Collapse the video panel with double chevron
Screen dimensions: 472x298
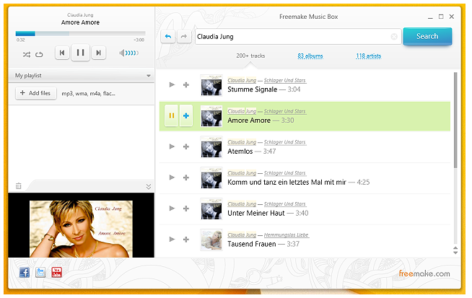point(149,187)
